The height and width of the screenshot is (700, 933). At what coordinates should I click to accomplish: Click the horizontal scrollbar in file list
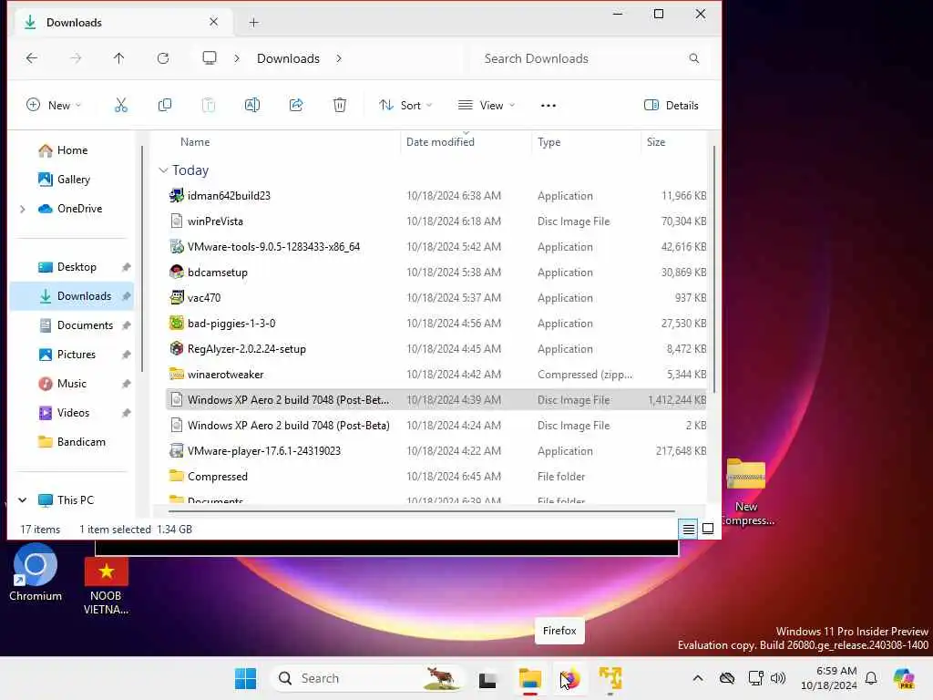(421, 510)
